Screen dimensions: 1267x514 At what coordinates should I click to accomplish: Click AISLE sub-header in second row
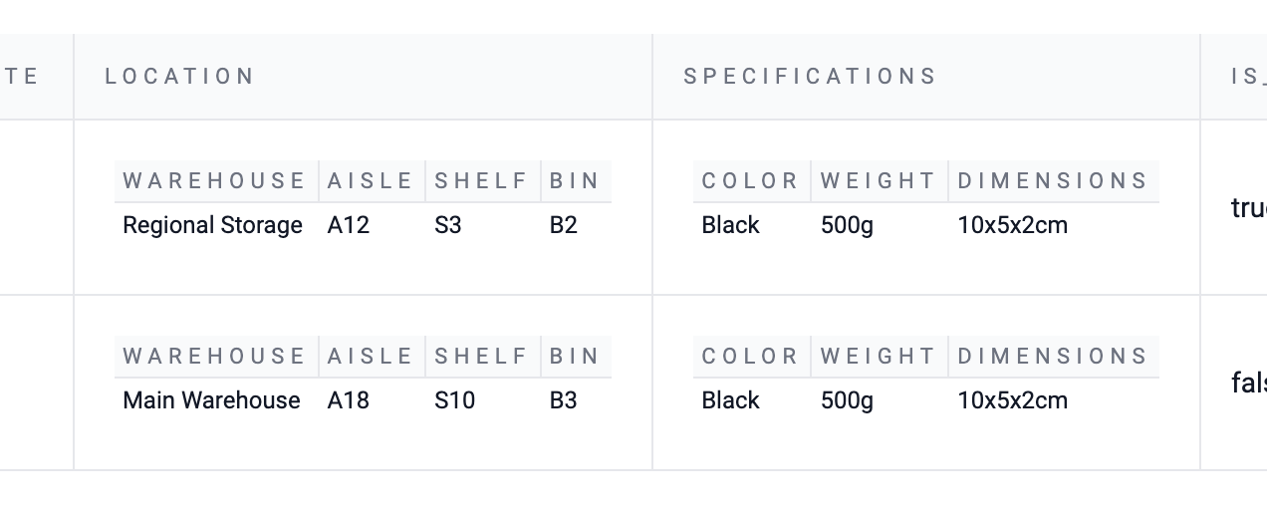pyautogui.click(x=370, y=357)
